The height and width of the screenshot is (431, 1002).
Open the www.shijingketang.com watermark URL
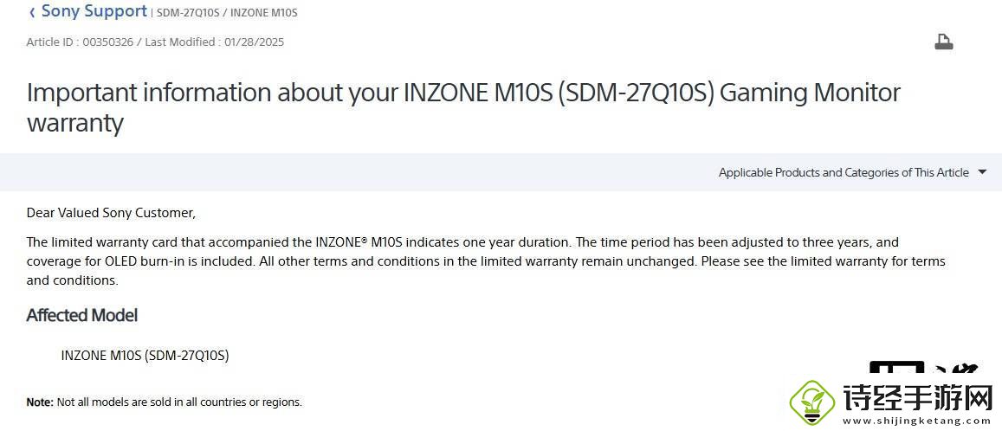click(918, 421)
